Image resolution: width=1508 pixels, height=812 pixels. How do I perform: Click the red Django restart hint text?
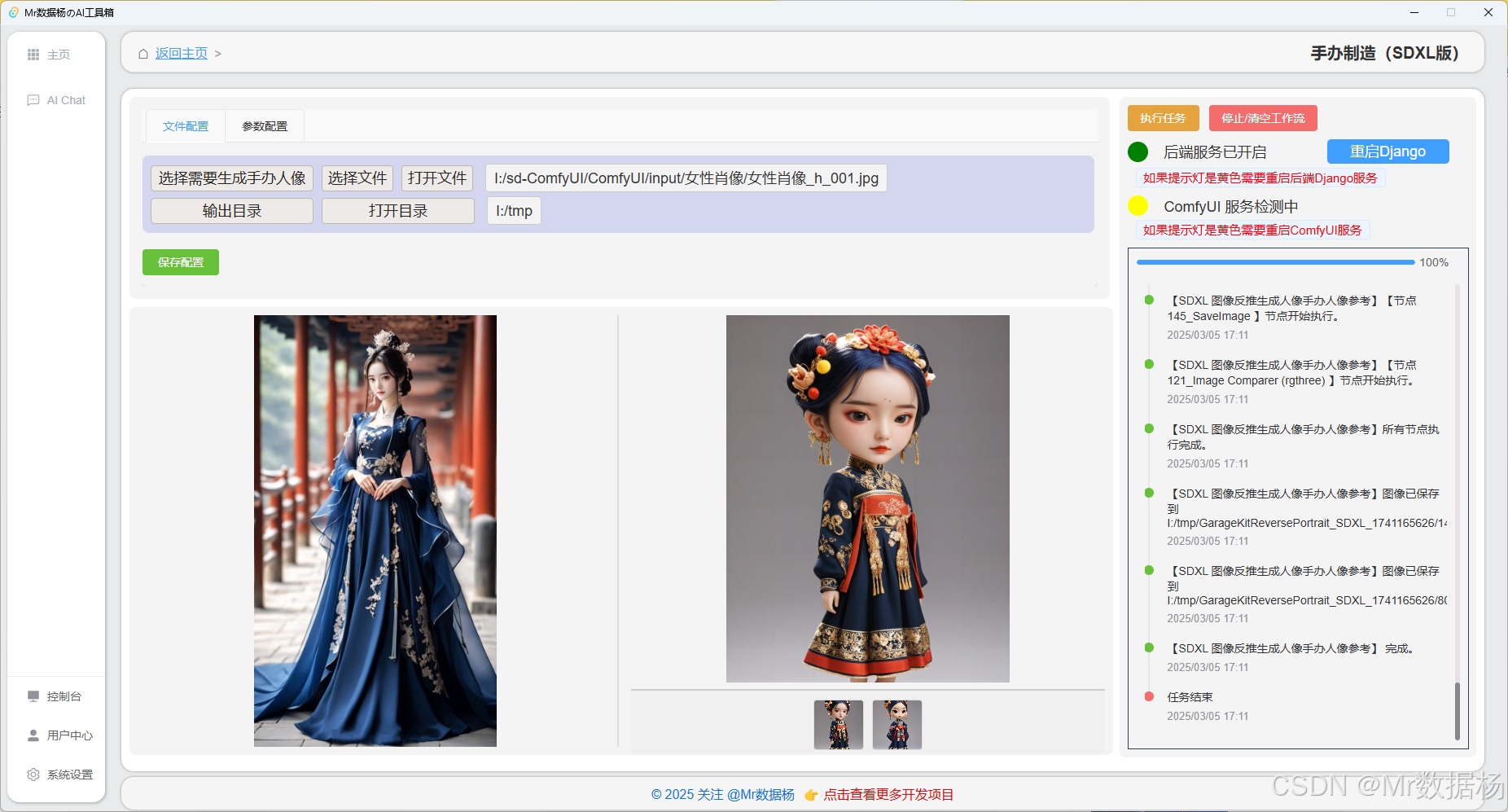(x=1260, y=178)
